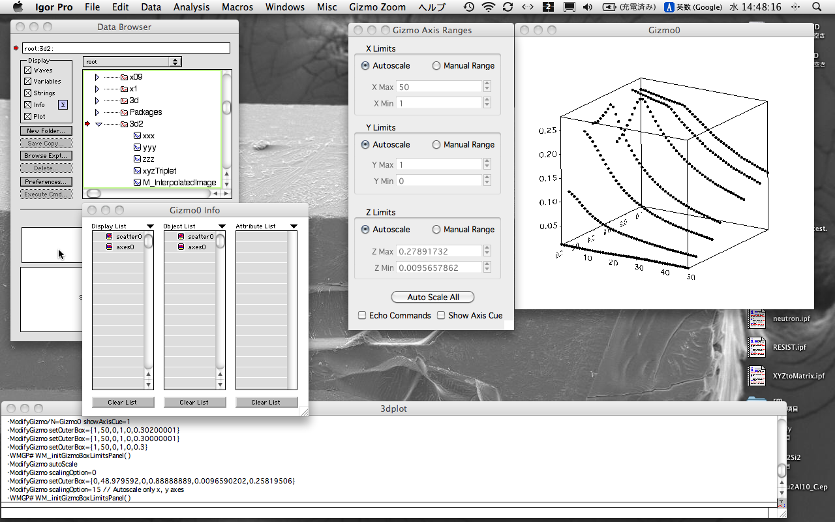
Task: Open the Macros menu
Action: (x=237, y=7)
